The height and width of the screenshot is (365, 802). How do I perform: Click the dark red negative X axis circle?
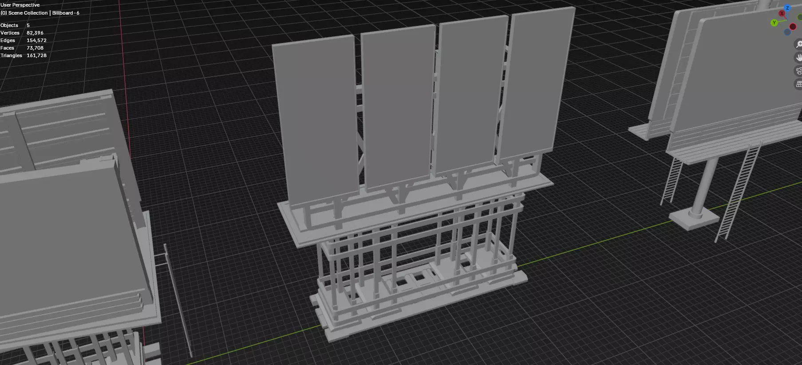793,27
